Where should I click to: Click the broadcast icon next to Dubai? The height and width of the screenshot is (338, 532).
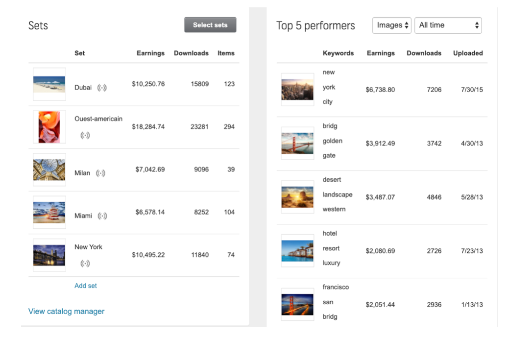tap(102, 88)
